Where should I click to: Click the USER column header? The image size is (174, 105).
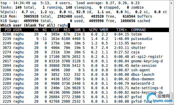[x=17, y=30]
